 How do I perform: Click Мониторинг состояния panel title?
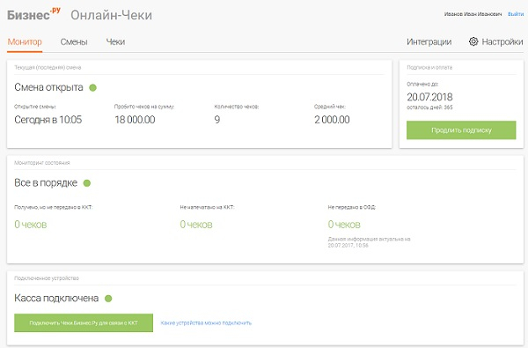coord(41,163)
